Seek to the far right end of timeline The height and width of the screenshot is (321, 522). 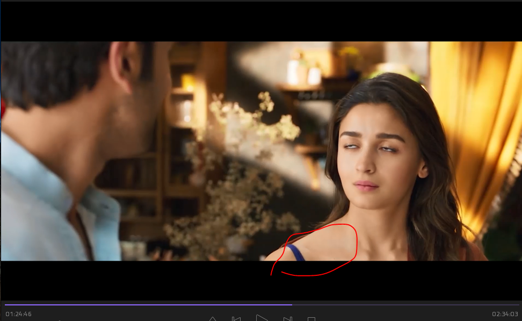[517, 305]
